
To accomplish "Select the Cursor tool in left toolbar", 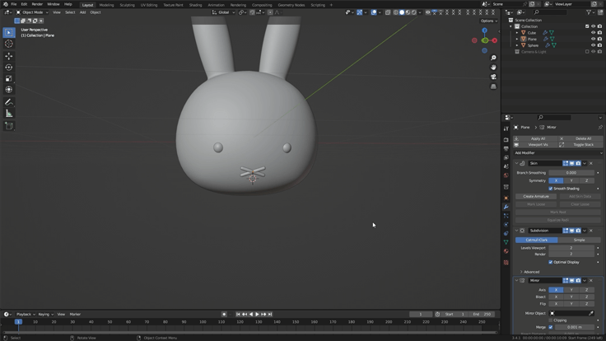I will (9, 44).
